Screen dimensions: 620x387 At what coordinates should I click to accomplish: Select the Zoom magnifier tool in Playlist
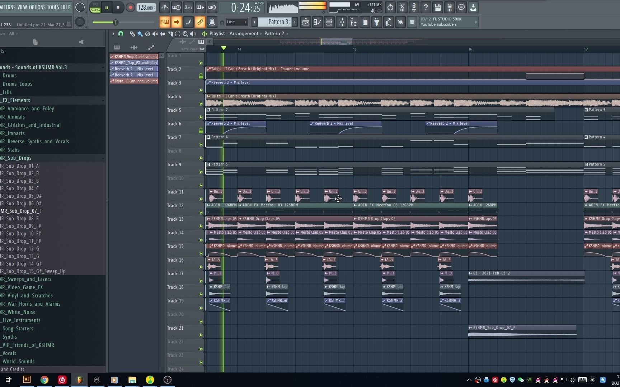click(185, 34)
